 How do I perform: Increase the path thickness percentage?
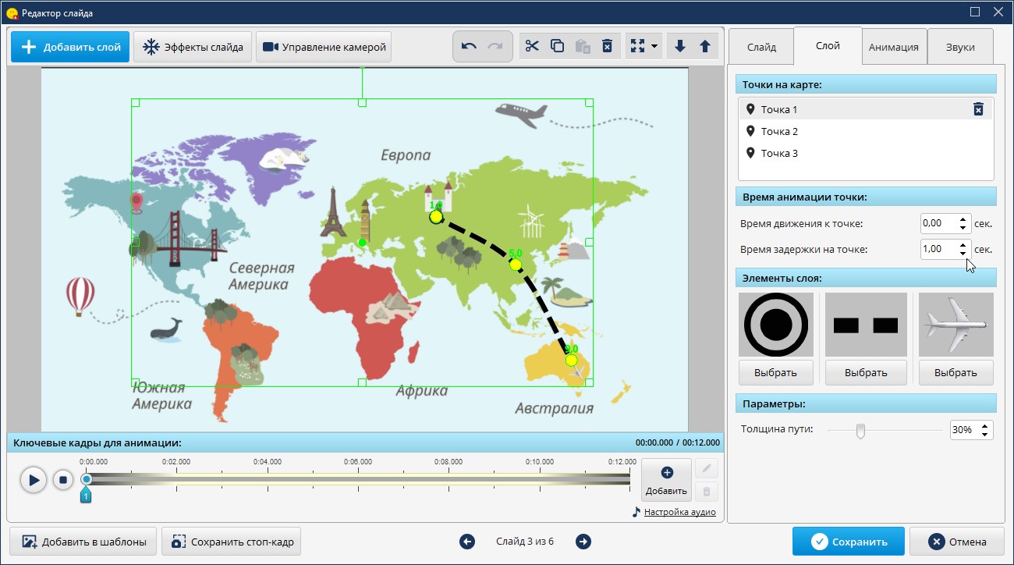[986, 426]
